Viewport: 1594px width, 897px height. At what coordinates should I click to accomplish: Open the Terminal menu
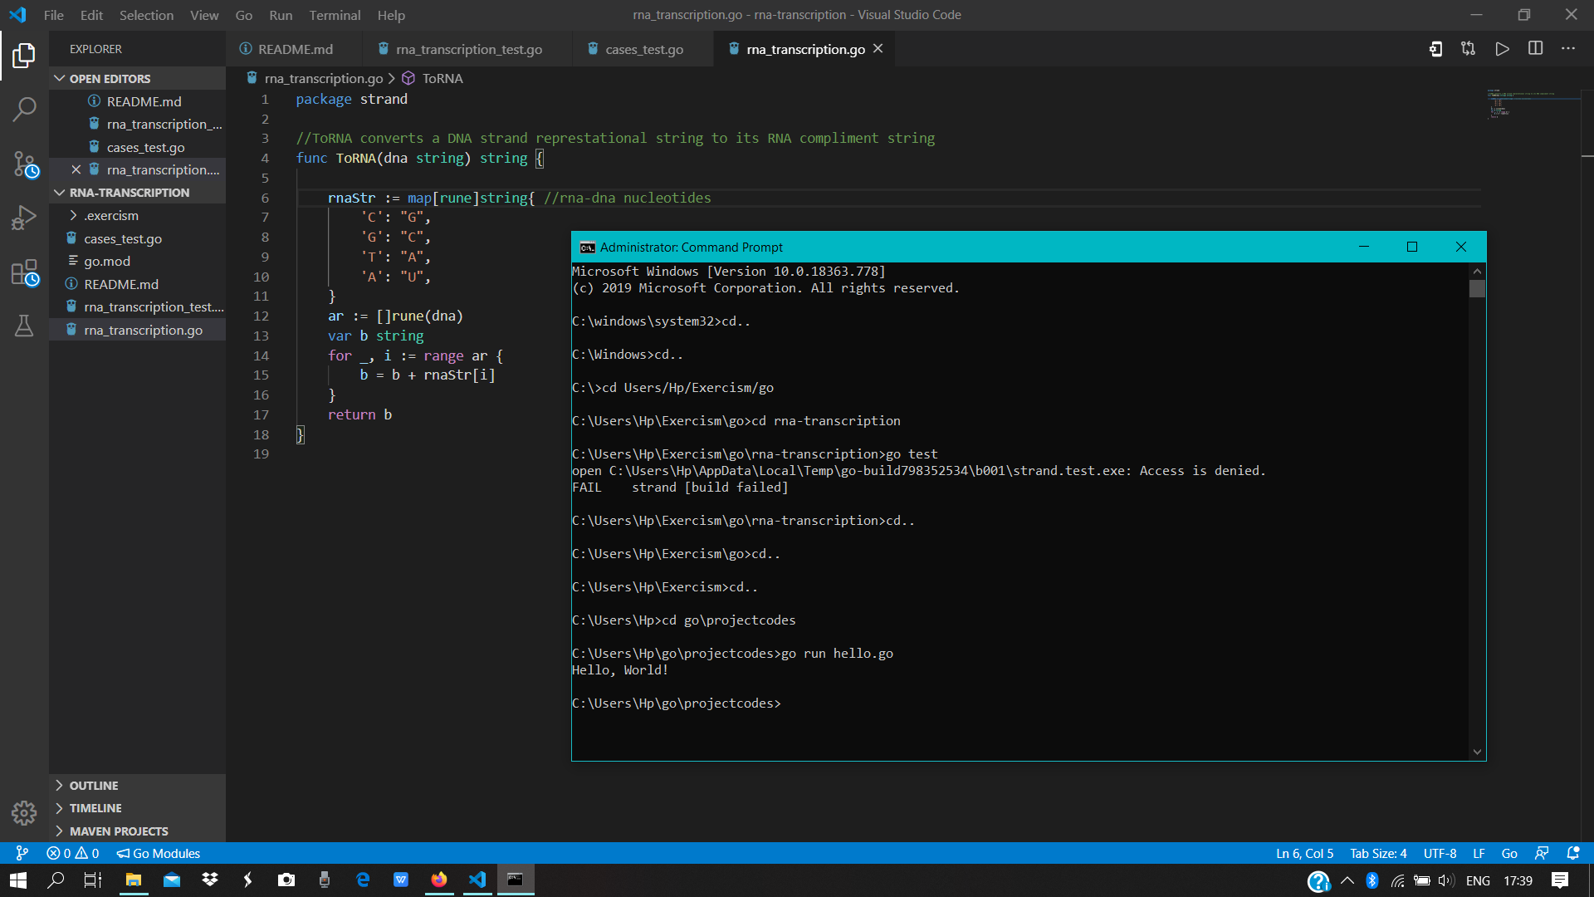pyautogui.click(x=335, y=15)
